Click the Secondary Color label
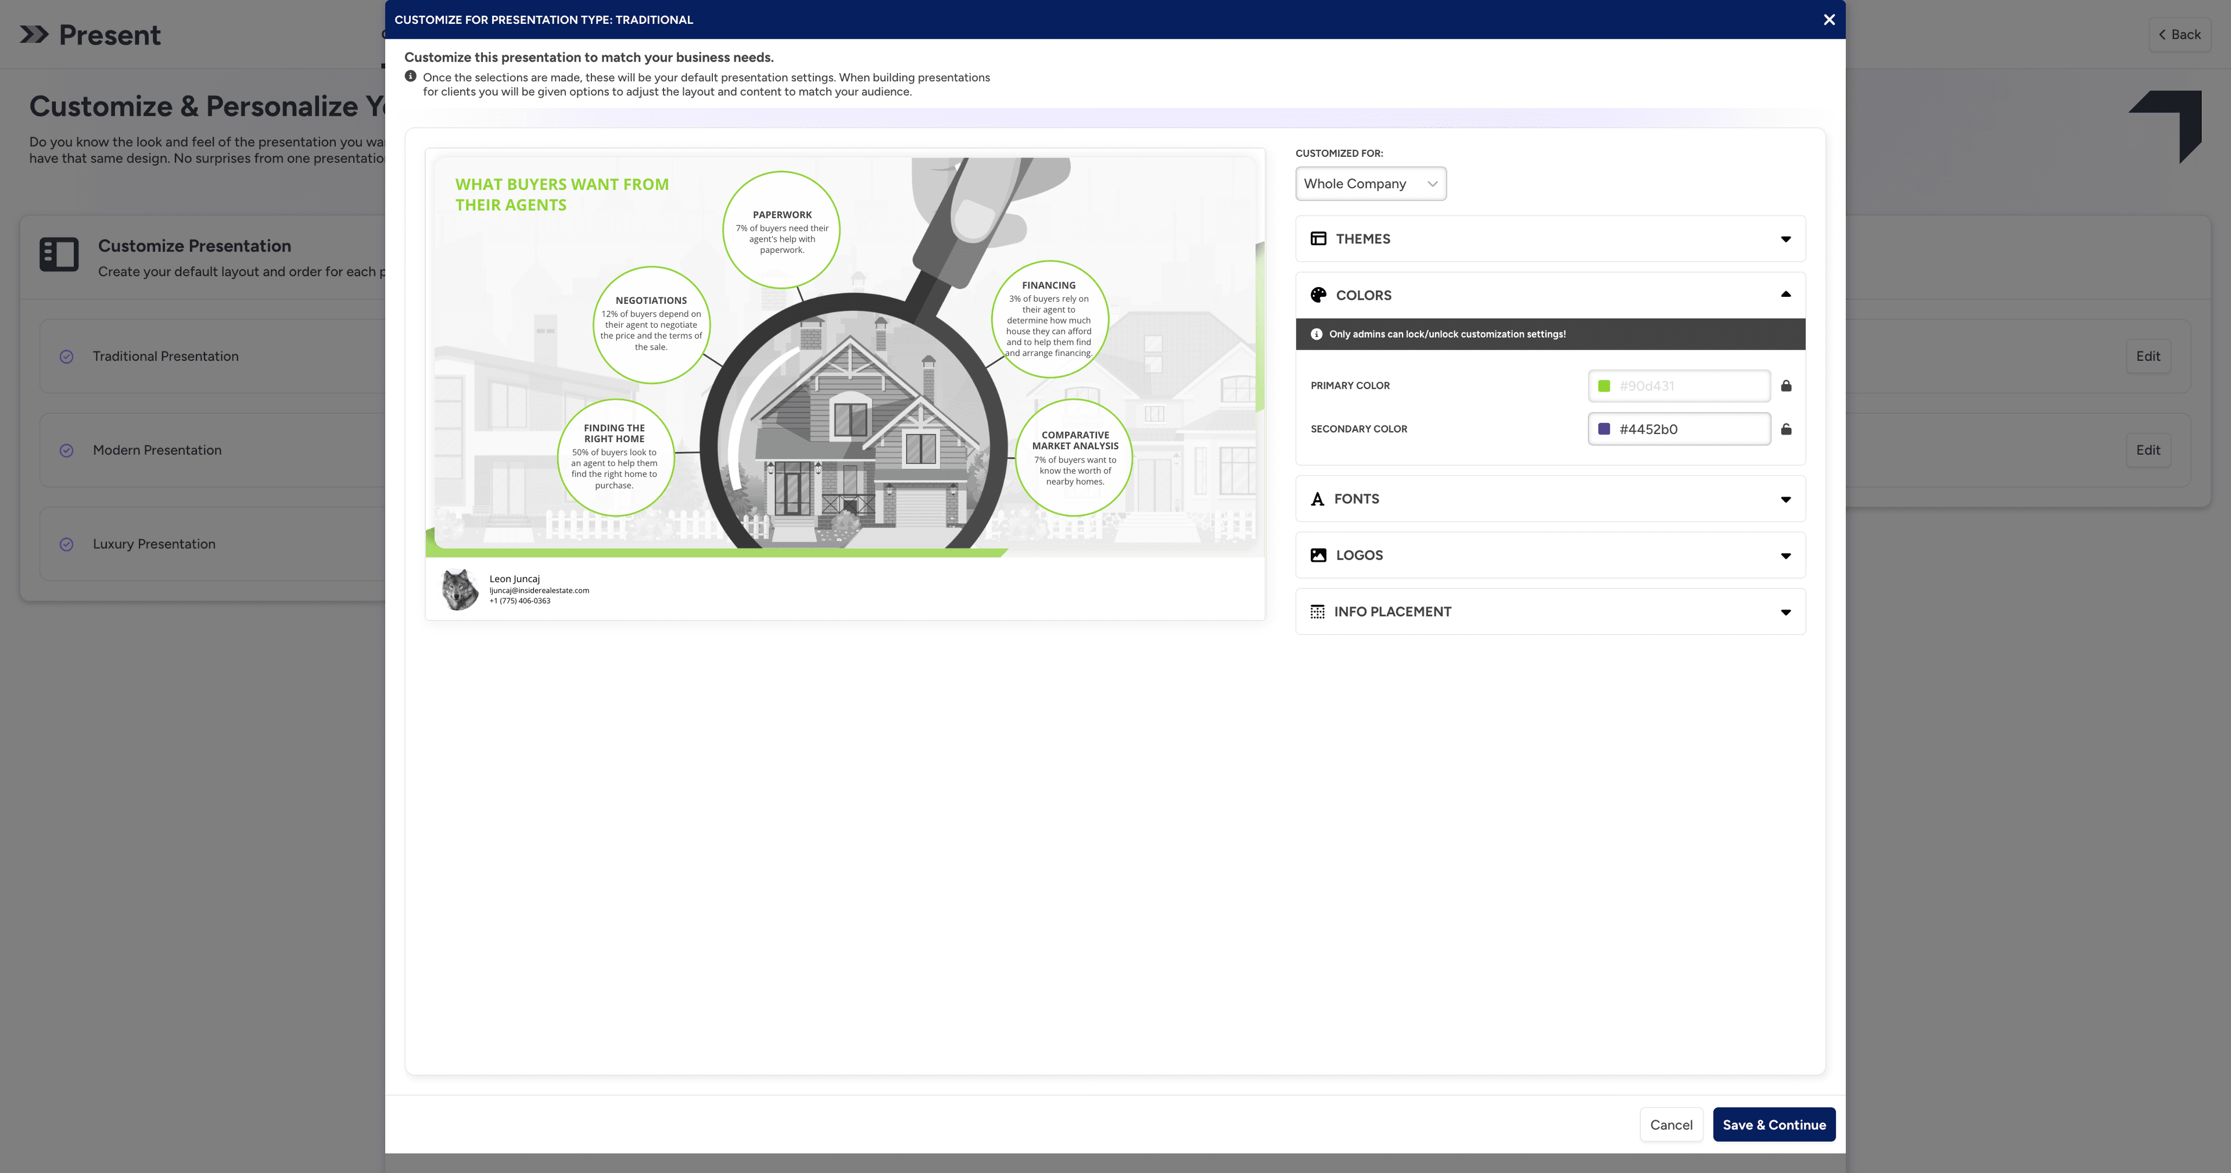 click(1358, 429)
